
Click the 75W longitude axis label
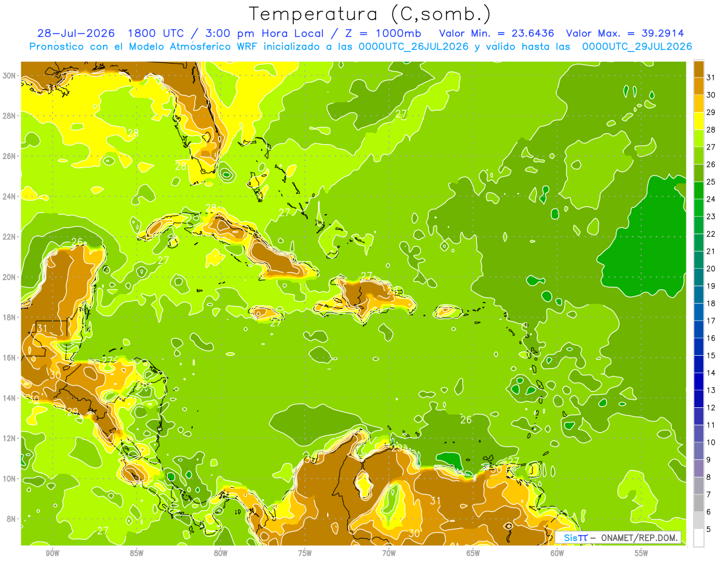305,553
